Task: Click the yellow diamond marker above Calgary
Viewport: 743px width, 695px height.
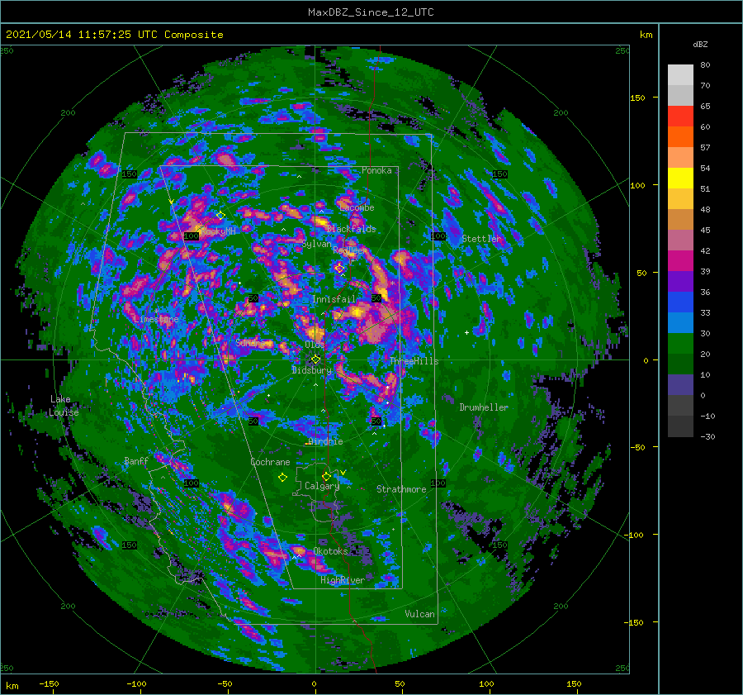Action: [326, 476]
